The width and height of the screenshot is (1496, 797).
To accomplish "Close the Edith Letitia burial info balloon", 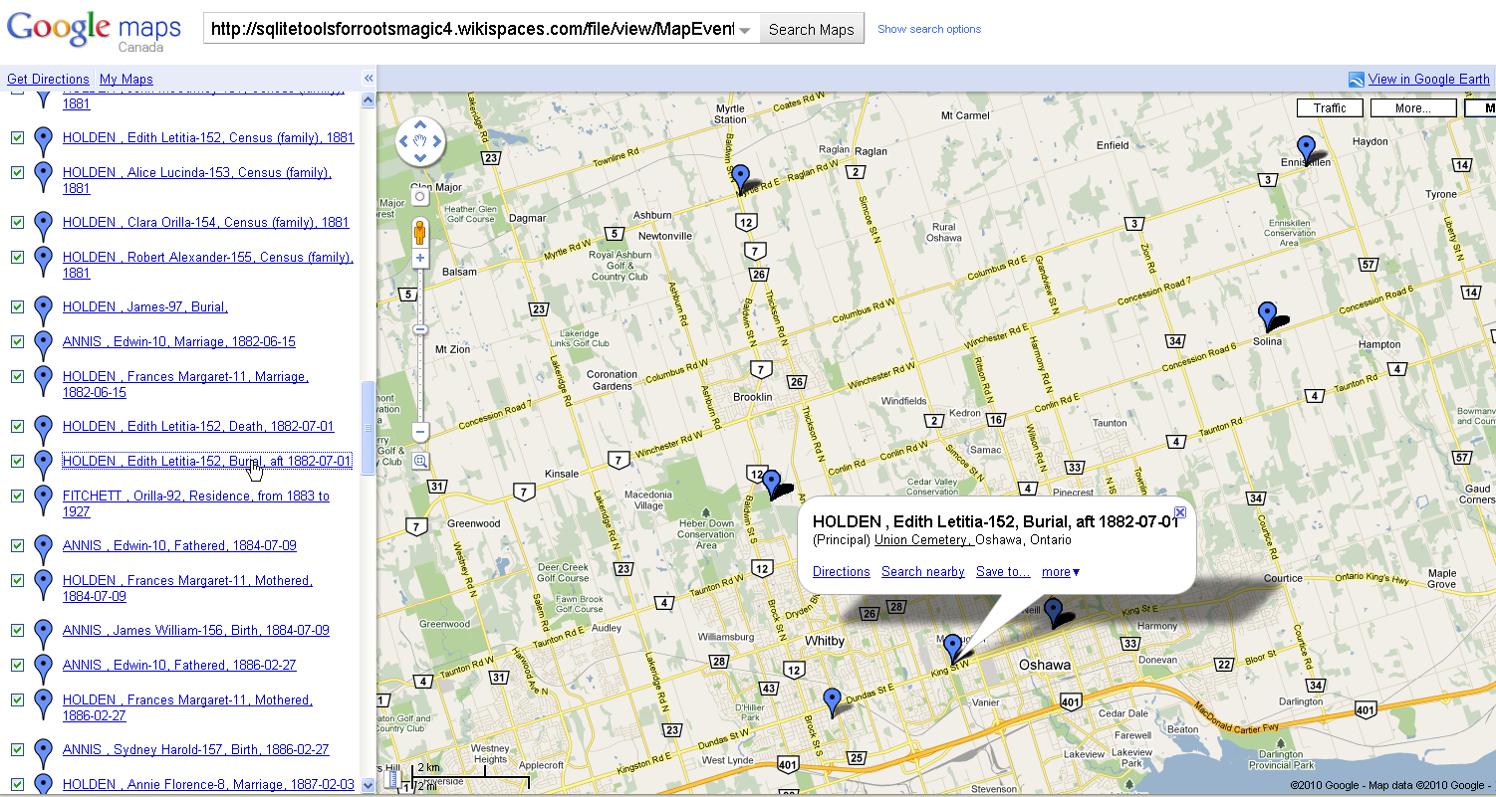I will click(1180, 512).
